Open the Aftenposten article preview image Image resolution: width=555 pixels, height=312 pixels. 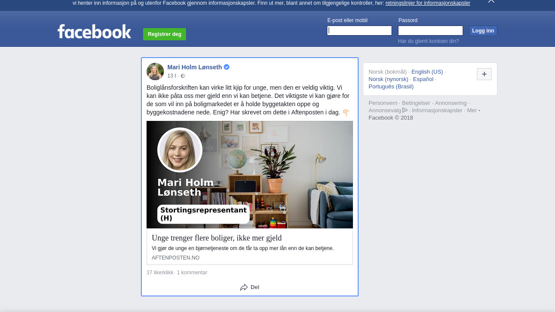tap(250, 175)
